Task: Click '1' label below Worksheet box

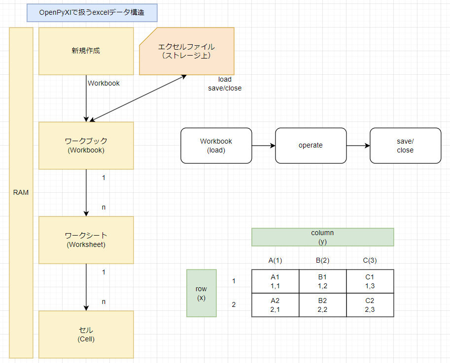Action: [104, 272]
